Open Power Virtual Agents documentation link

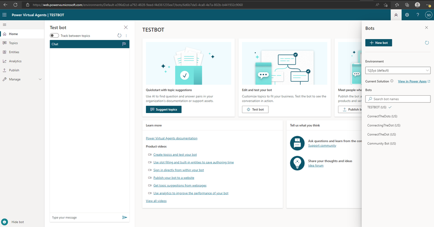pos(172,138)
